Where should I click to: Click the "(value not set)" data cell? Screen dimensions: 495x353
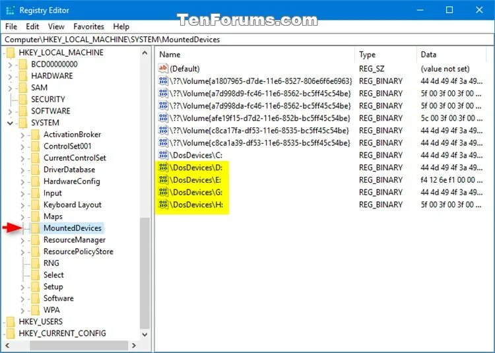[x=445, y=69]
